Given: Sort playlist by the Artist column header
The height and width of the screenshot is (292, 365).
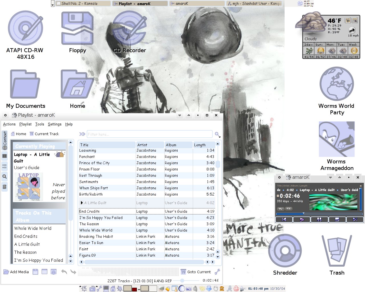Looking at the screenshot, I should [150, 145].
